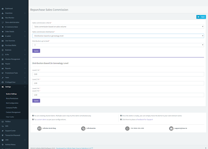Open the Dashboard sidebar icon

(2, 9)
